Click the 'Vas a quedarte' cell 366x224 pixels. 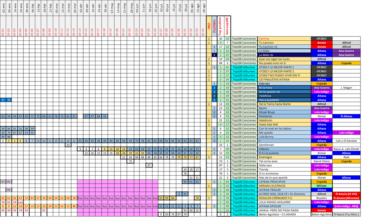tap(284, 100)
